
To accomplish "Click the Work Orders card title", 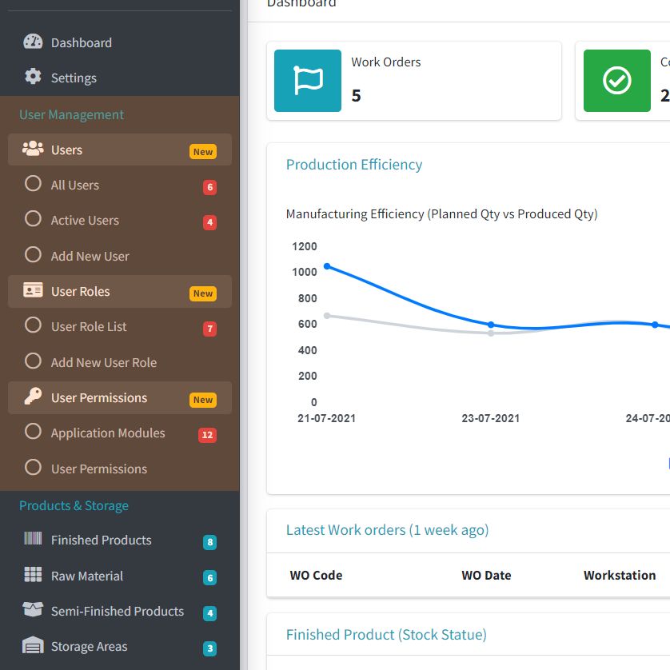I will click(x=386, y=62).
